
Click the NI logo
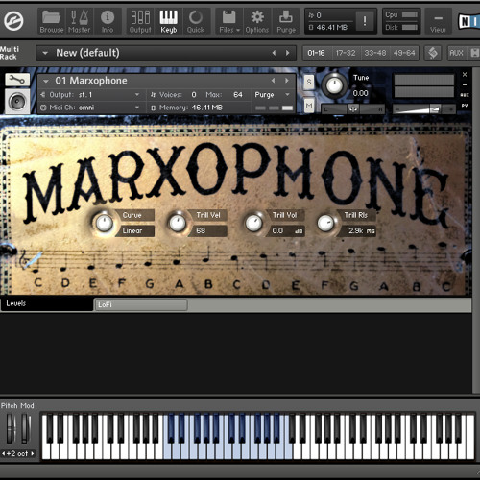coord(468,22)
